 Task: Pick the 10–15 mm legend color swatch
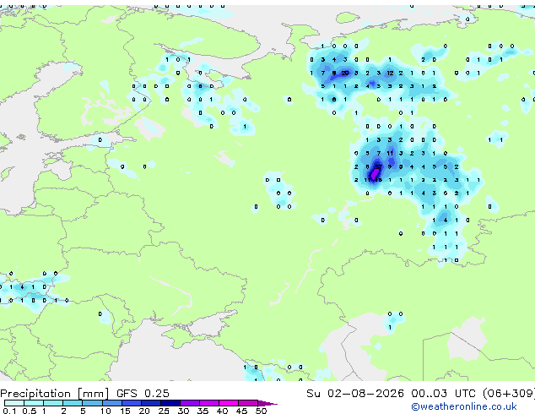pyautogui.click(x=111, y=403)
